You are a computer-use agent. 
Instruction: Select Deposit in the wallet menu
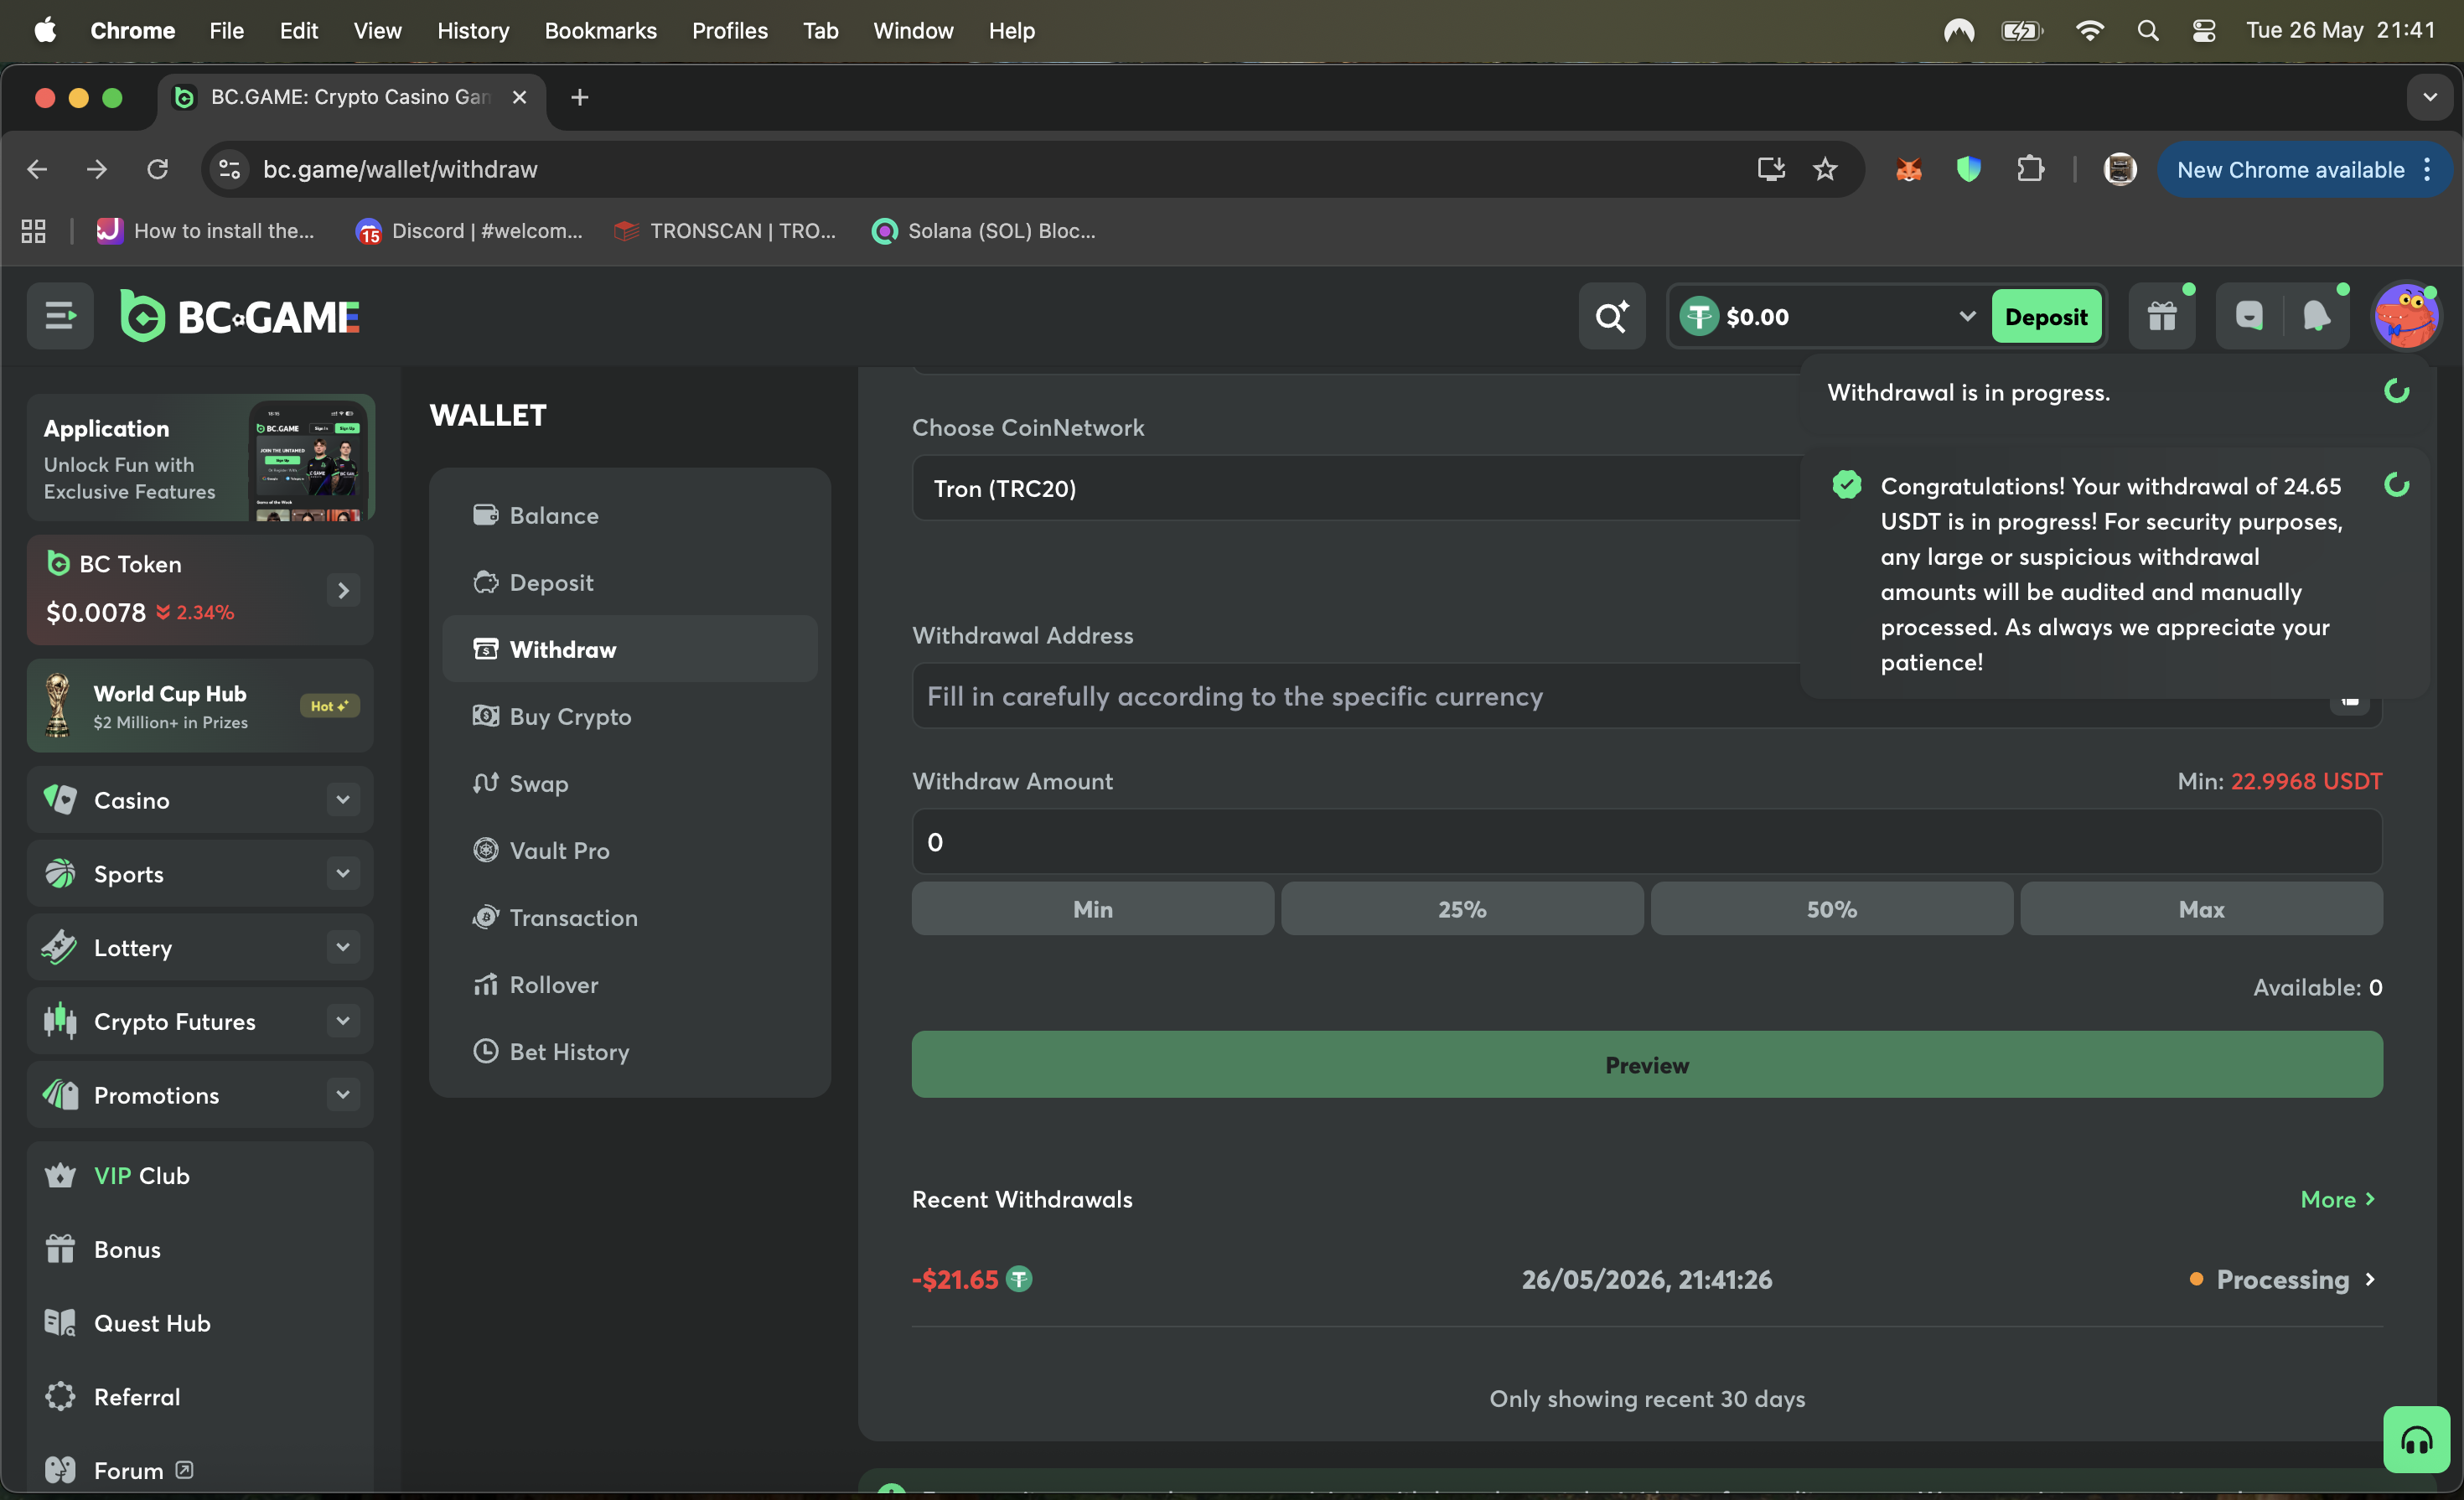point(630,582)
